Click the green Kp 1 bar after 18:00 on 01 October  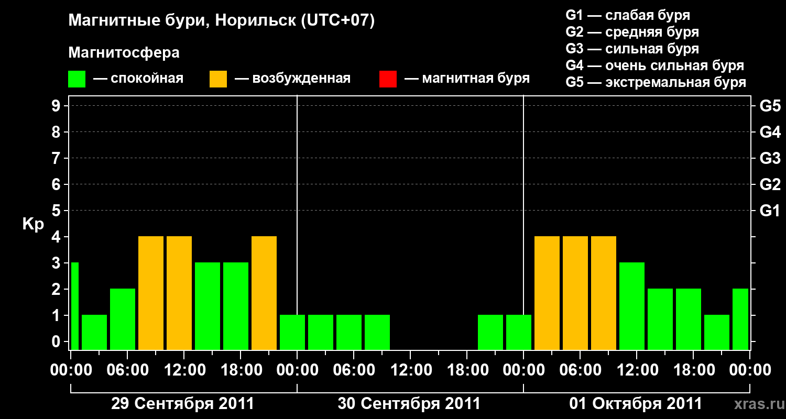pyautogui.click(x=717, y=332)
